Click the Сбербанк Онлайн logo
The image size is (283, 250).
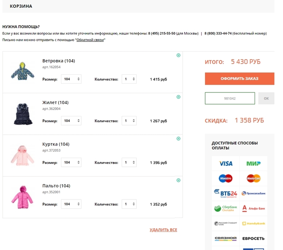(x=226, y=208)
